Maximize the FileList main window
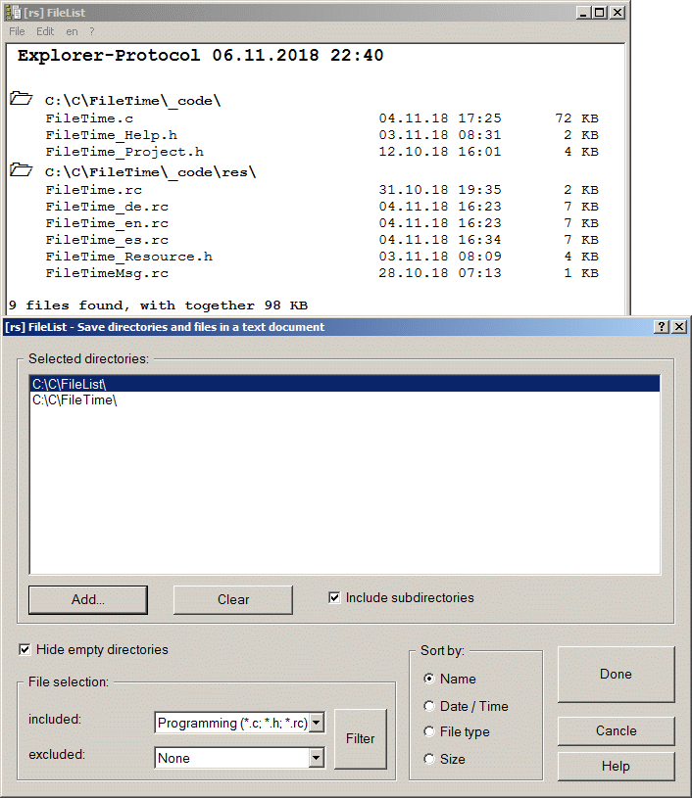The width and height of the screenshot is (692, 798). click(x=600, y=12)
